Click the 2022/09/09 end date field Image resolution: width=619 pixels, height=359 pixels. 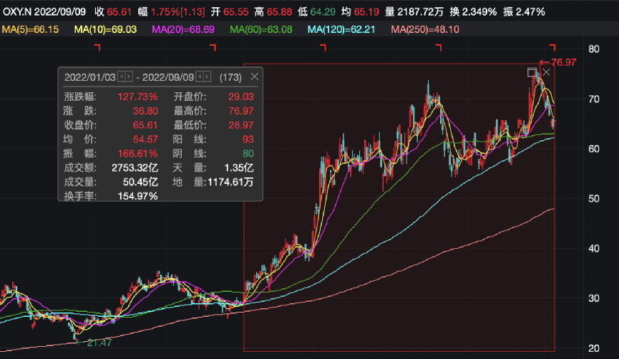pos(169,77)
